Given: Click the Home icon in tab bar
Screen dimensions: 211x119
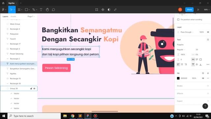Looking at the screenshot, I should 3,3.
